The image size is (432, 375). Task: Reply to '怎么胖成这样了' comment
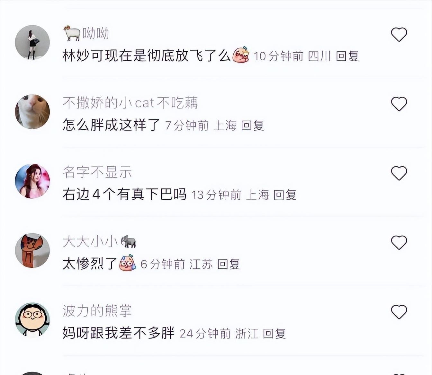click(x=252, y=125)
